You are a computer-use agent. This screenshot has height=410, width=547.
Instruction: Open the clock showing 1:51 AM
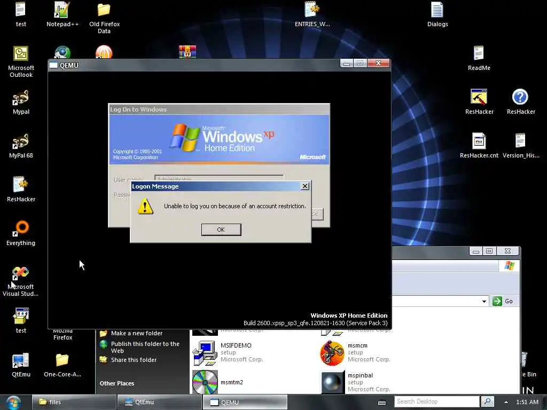pyautogui.click(x=527, y=402)
